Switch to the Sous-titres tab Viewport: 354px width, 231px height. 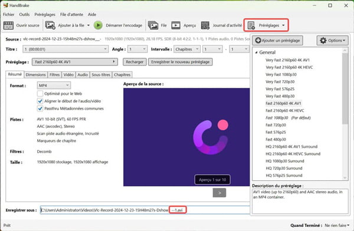tap(101, 75)
